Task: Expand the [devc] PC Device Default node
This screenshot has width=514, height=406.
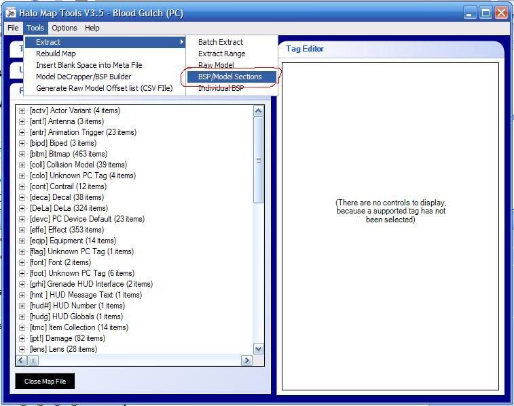Action: point(22,219)
